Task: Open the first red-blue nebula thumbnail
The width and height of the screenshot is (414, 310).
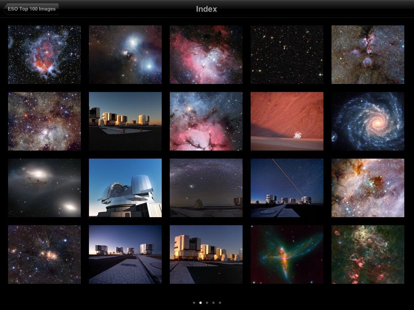Action: tap(44, 54)
